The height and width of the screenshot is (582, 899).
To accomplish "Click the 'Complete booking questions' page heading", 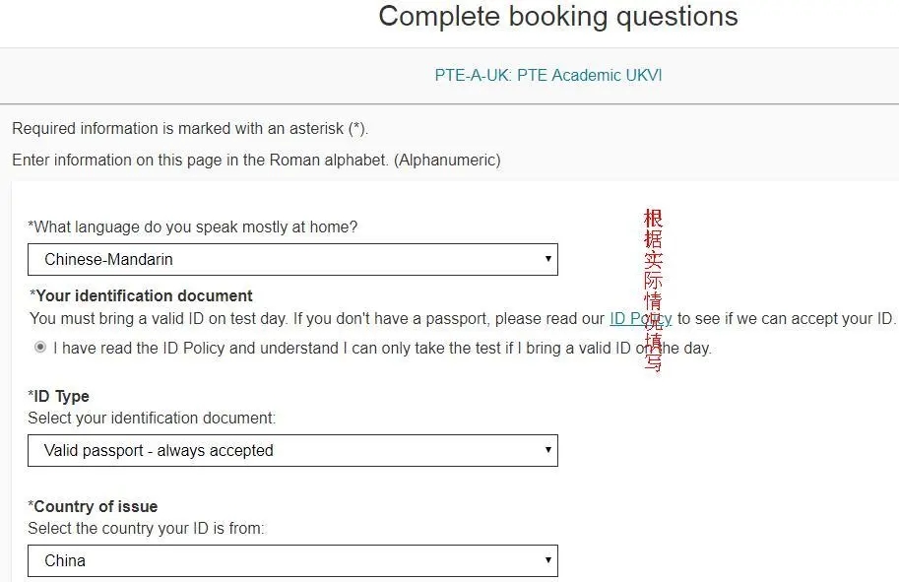I will tap(558, 16).
